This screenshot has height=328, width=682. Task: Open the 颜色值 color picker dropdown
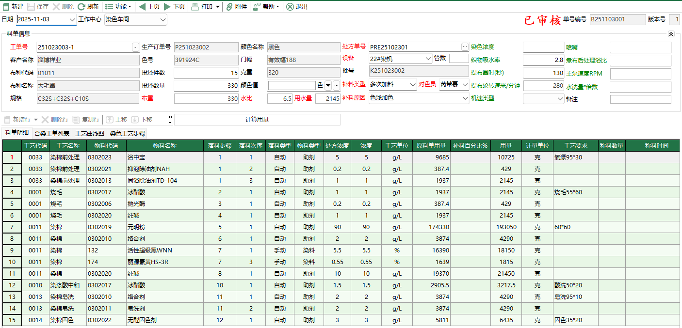click(328, 85)
